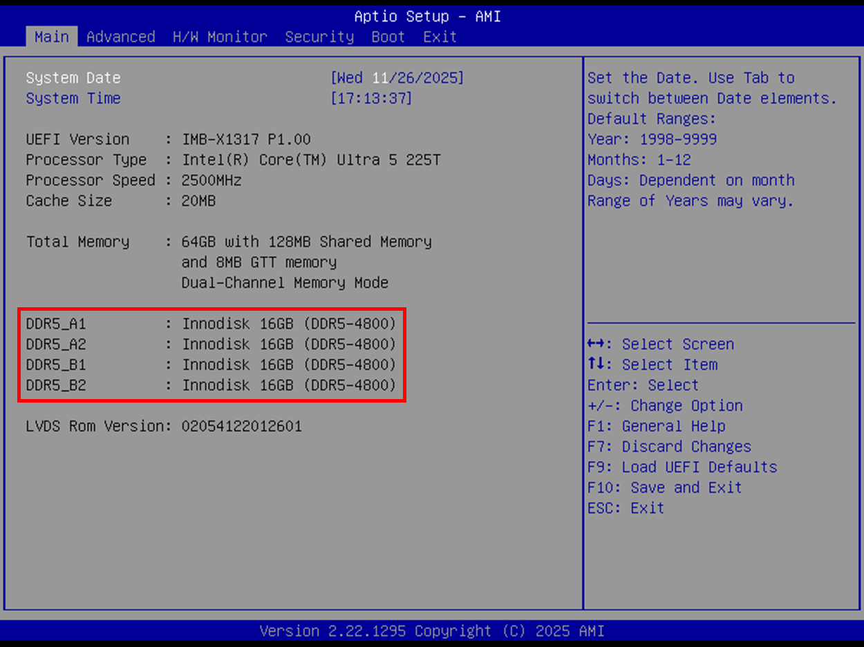Switch to the Advanced tab

[120, 37]
